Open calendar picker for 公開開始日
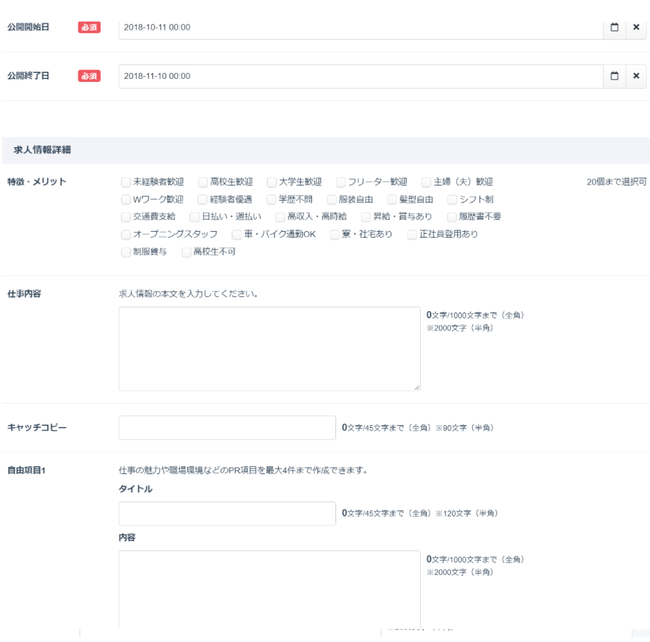Screen dimensions: 650x642 pos(614,27)
